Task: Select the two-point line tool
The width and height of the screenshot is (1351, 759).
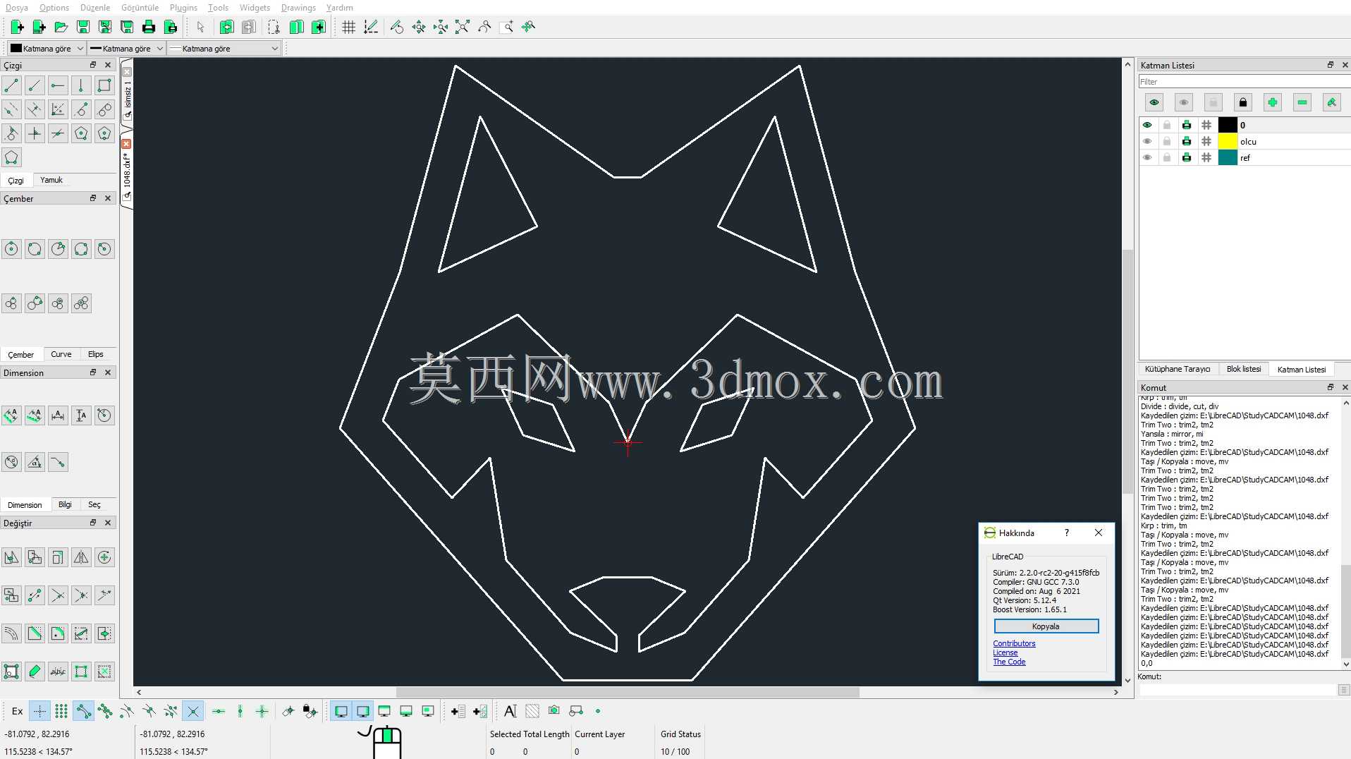Action: pos(11,86)
